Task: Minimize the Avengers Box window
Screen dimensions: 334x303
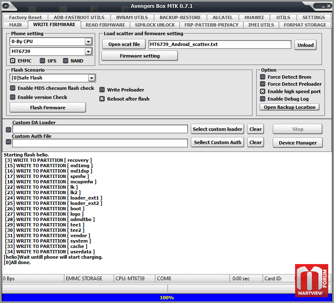Action: [323, 6]
